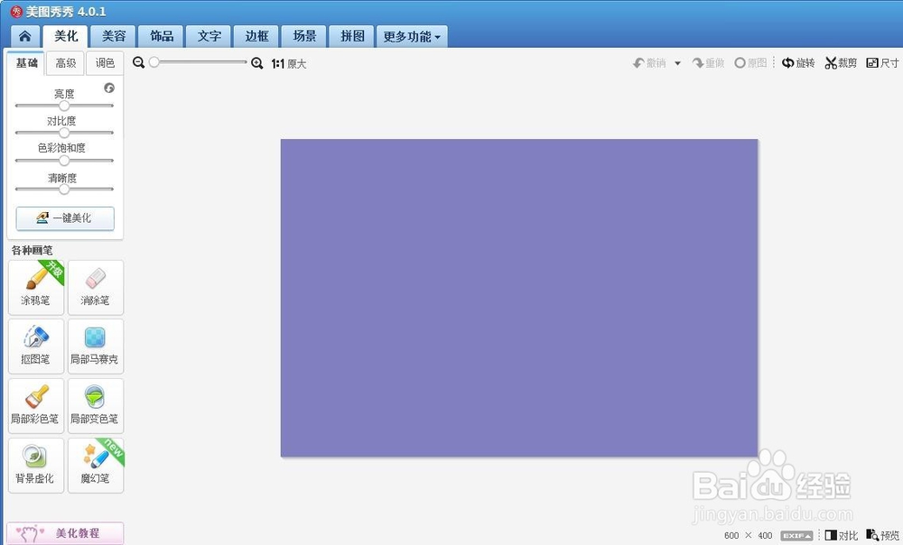This screenshot has height=545, width=903.
Task: Open the 更多功能 dropdown menu
Action: click(x=412, y=37)
